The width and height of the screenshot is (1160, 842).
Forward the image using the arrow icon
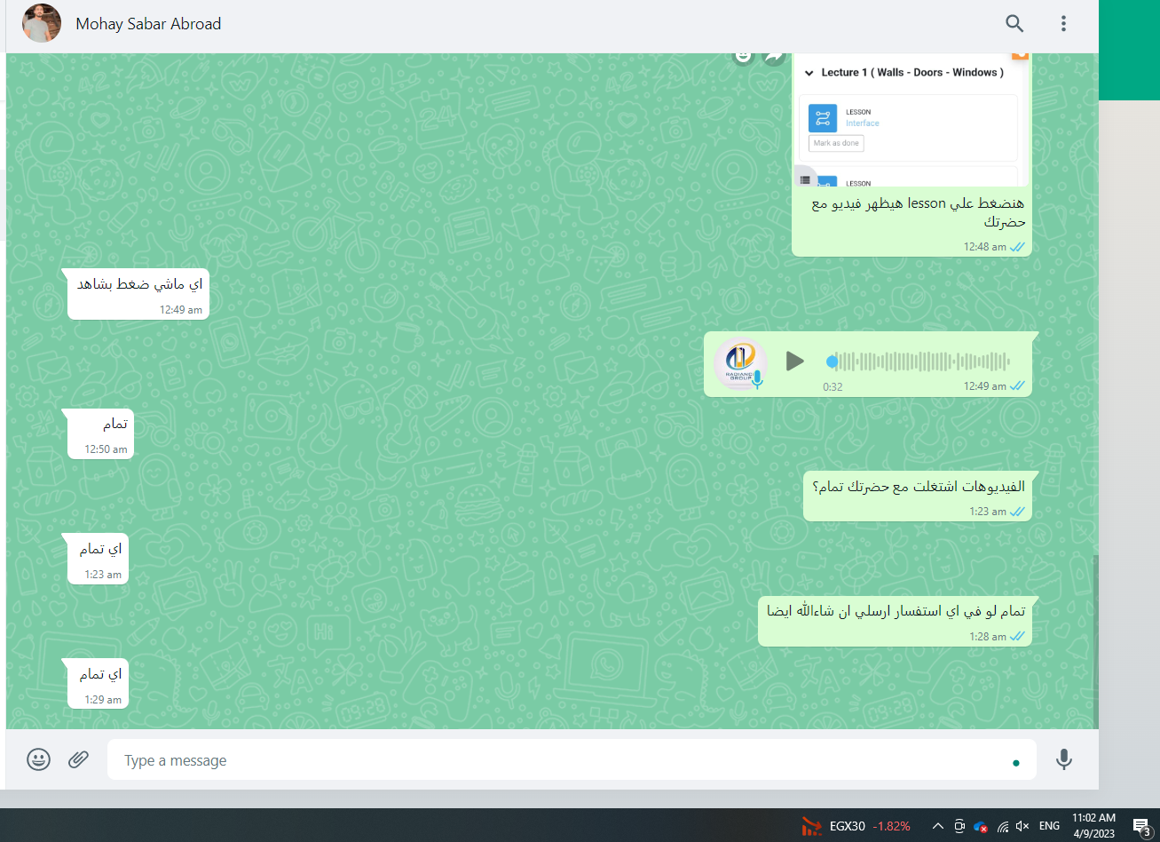[x=774, y=55]
